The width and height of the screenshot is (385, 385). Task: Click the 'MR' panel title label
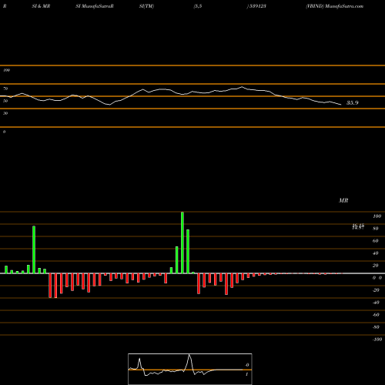coord(343,200)
